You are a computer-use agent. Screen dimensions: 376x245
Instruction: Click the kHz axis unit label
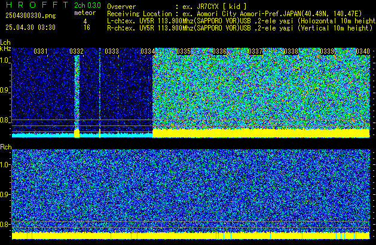[5, 48]
